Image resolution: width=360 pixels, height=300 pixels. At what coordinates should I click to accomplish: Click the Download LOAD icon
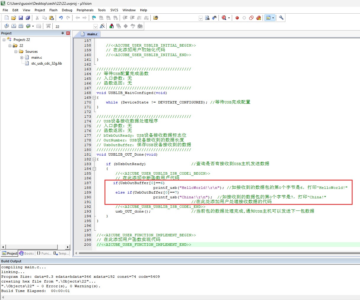tap(48, 26)
